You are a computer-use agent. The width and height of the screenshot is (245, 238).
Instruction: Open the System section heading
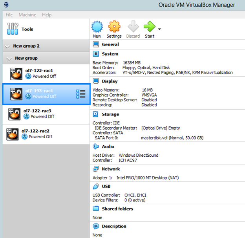(110, 54)
